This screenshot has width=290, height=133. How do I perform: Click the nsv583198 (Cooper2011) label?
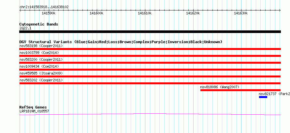coord(41,46)
